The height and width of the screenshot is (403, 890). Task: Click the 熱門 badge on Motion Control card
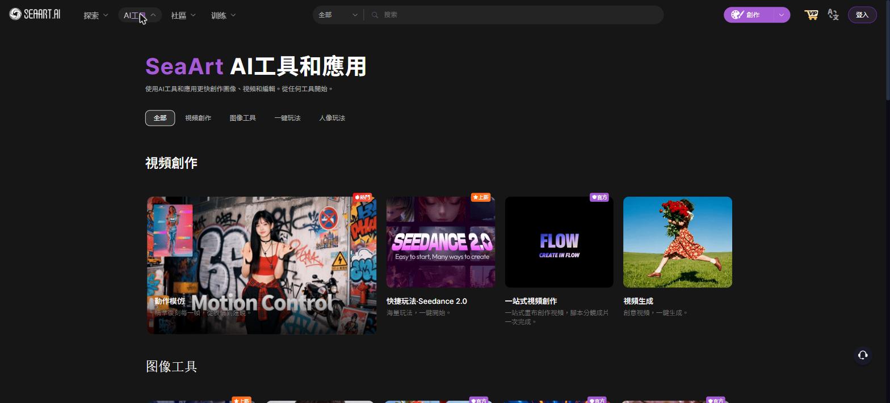pos(362,197)
